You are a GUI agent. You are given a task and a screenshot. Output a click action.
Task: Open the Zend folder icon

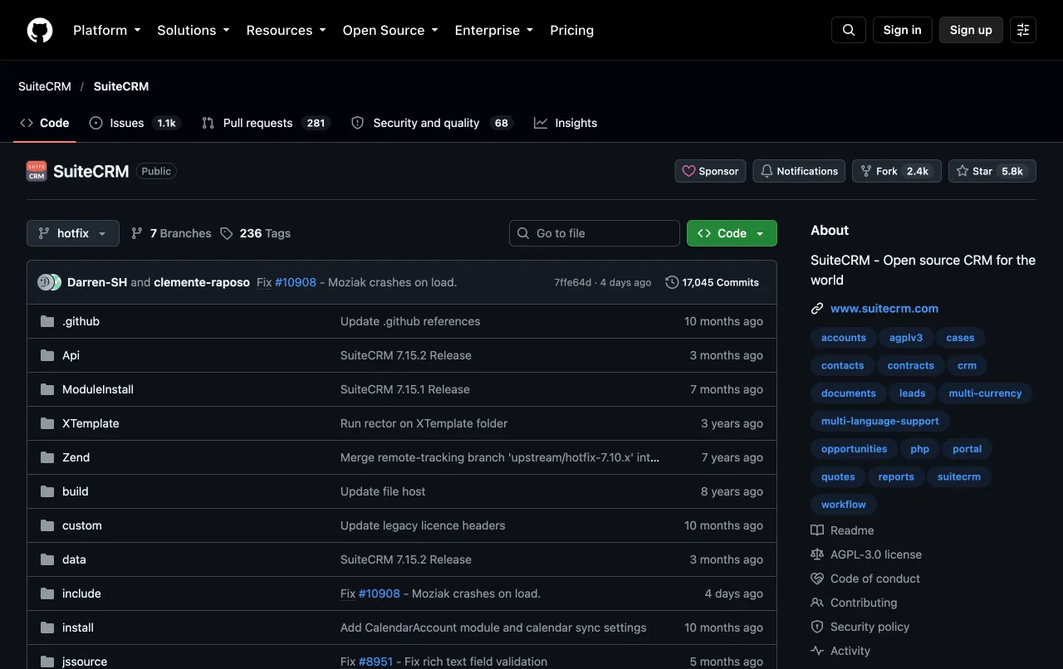[47, 457]
